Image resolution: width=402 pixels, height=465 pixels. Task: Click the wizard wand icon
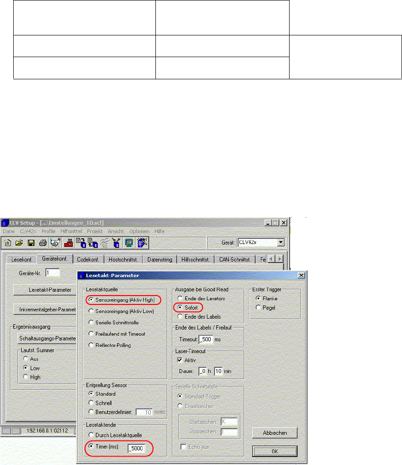coord(142,243)
